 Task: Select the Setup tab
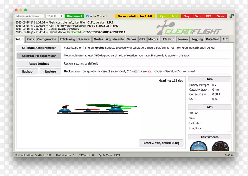pos(19,39)
